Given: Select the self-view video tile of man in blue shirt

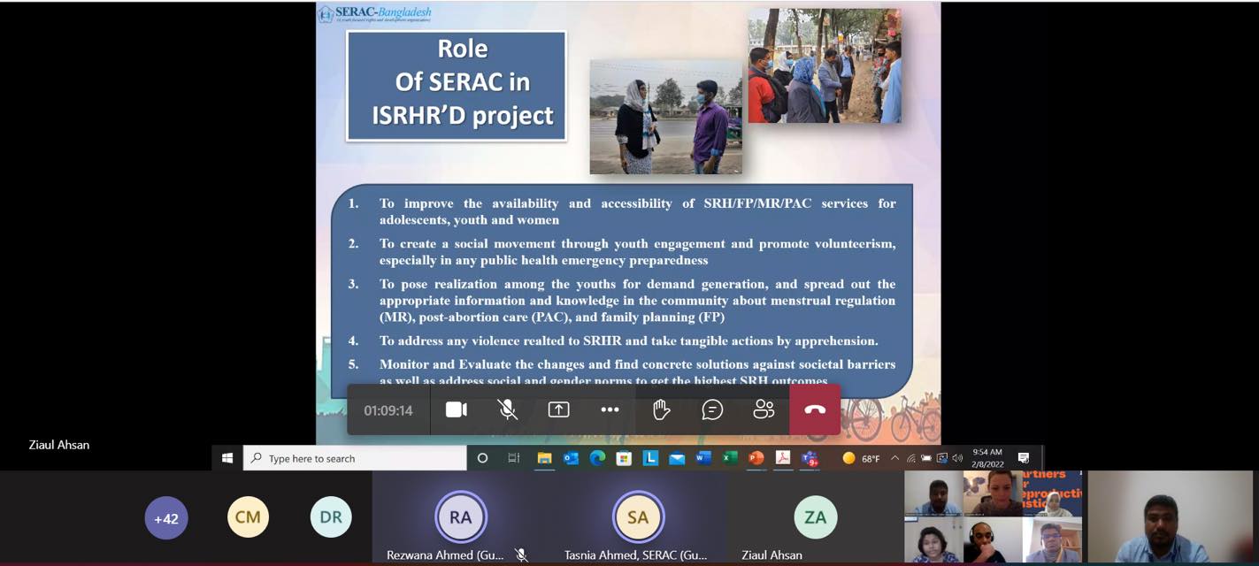Looking at the screenshot, I should (x=1170, y=517).
